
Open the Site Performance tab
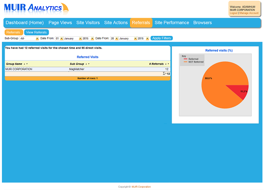[x=172, y=23]
